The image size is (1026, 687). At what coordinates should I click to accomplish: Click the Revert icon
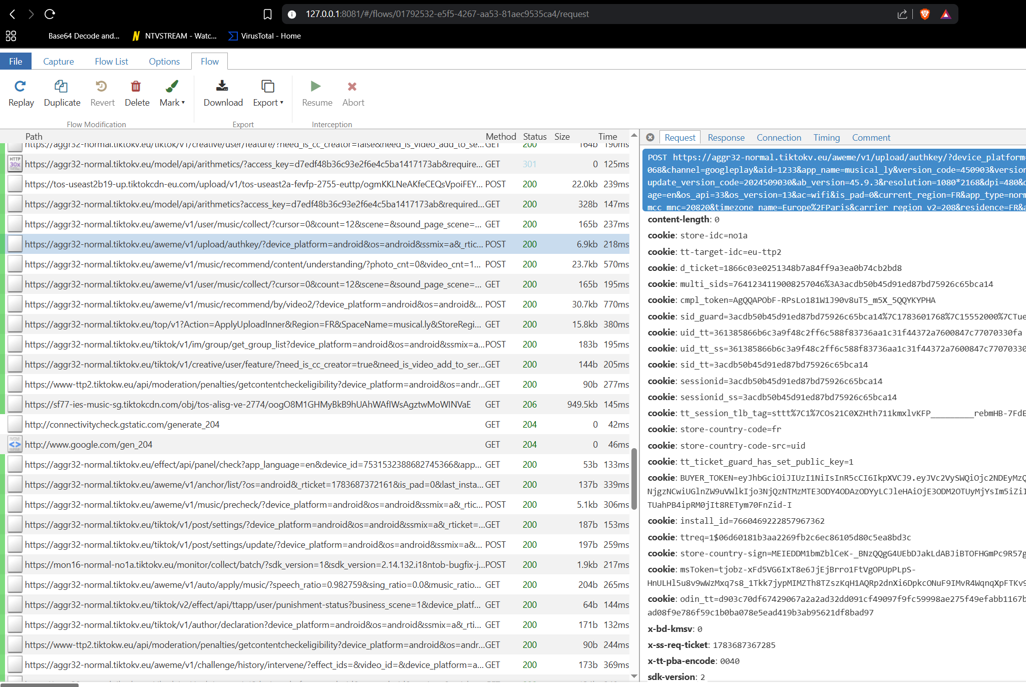click(102, 87)
